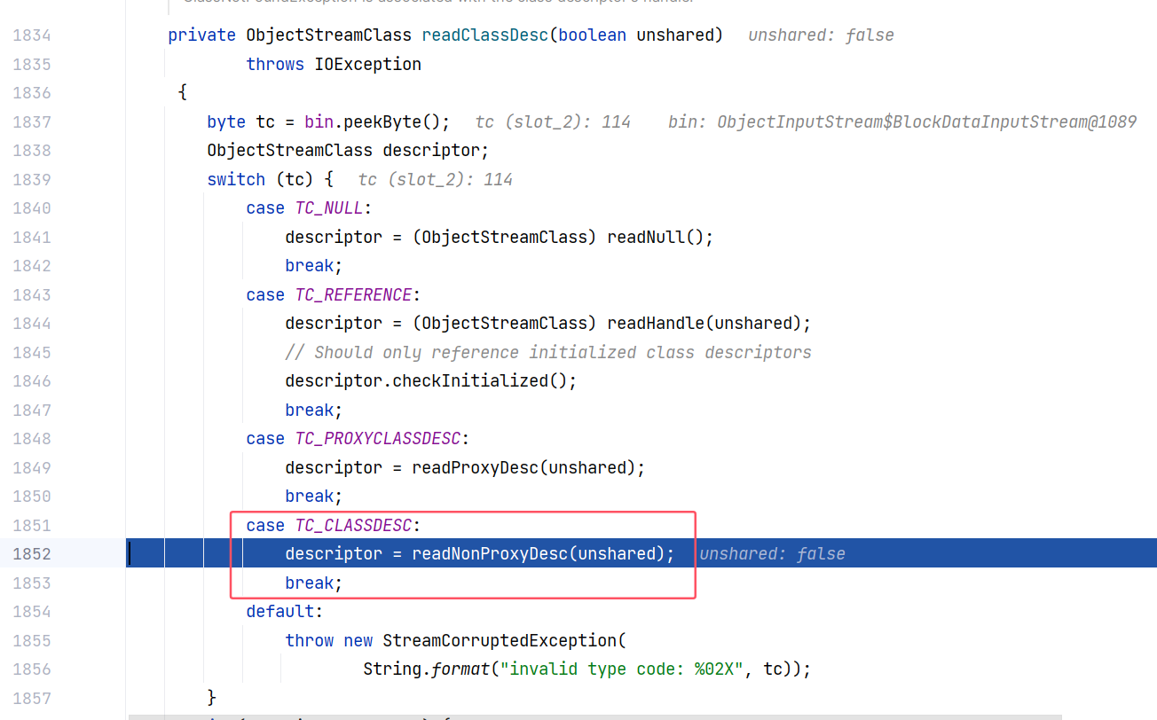
Task: Click the default keyword in switch block
Action: pos(279,612)
